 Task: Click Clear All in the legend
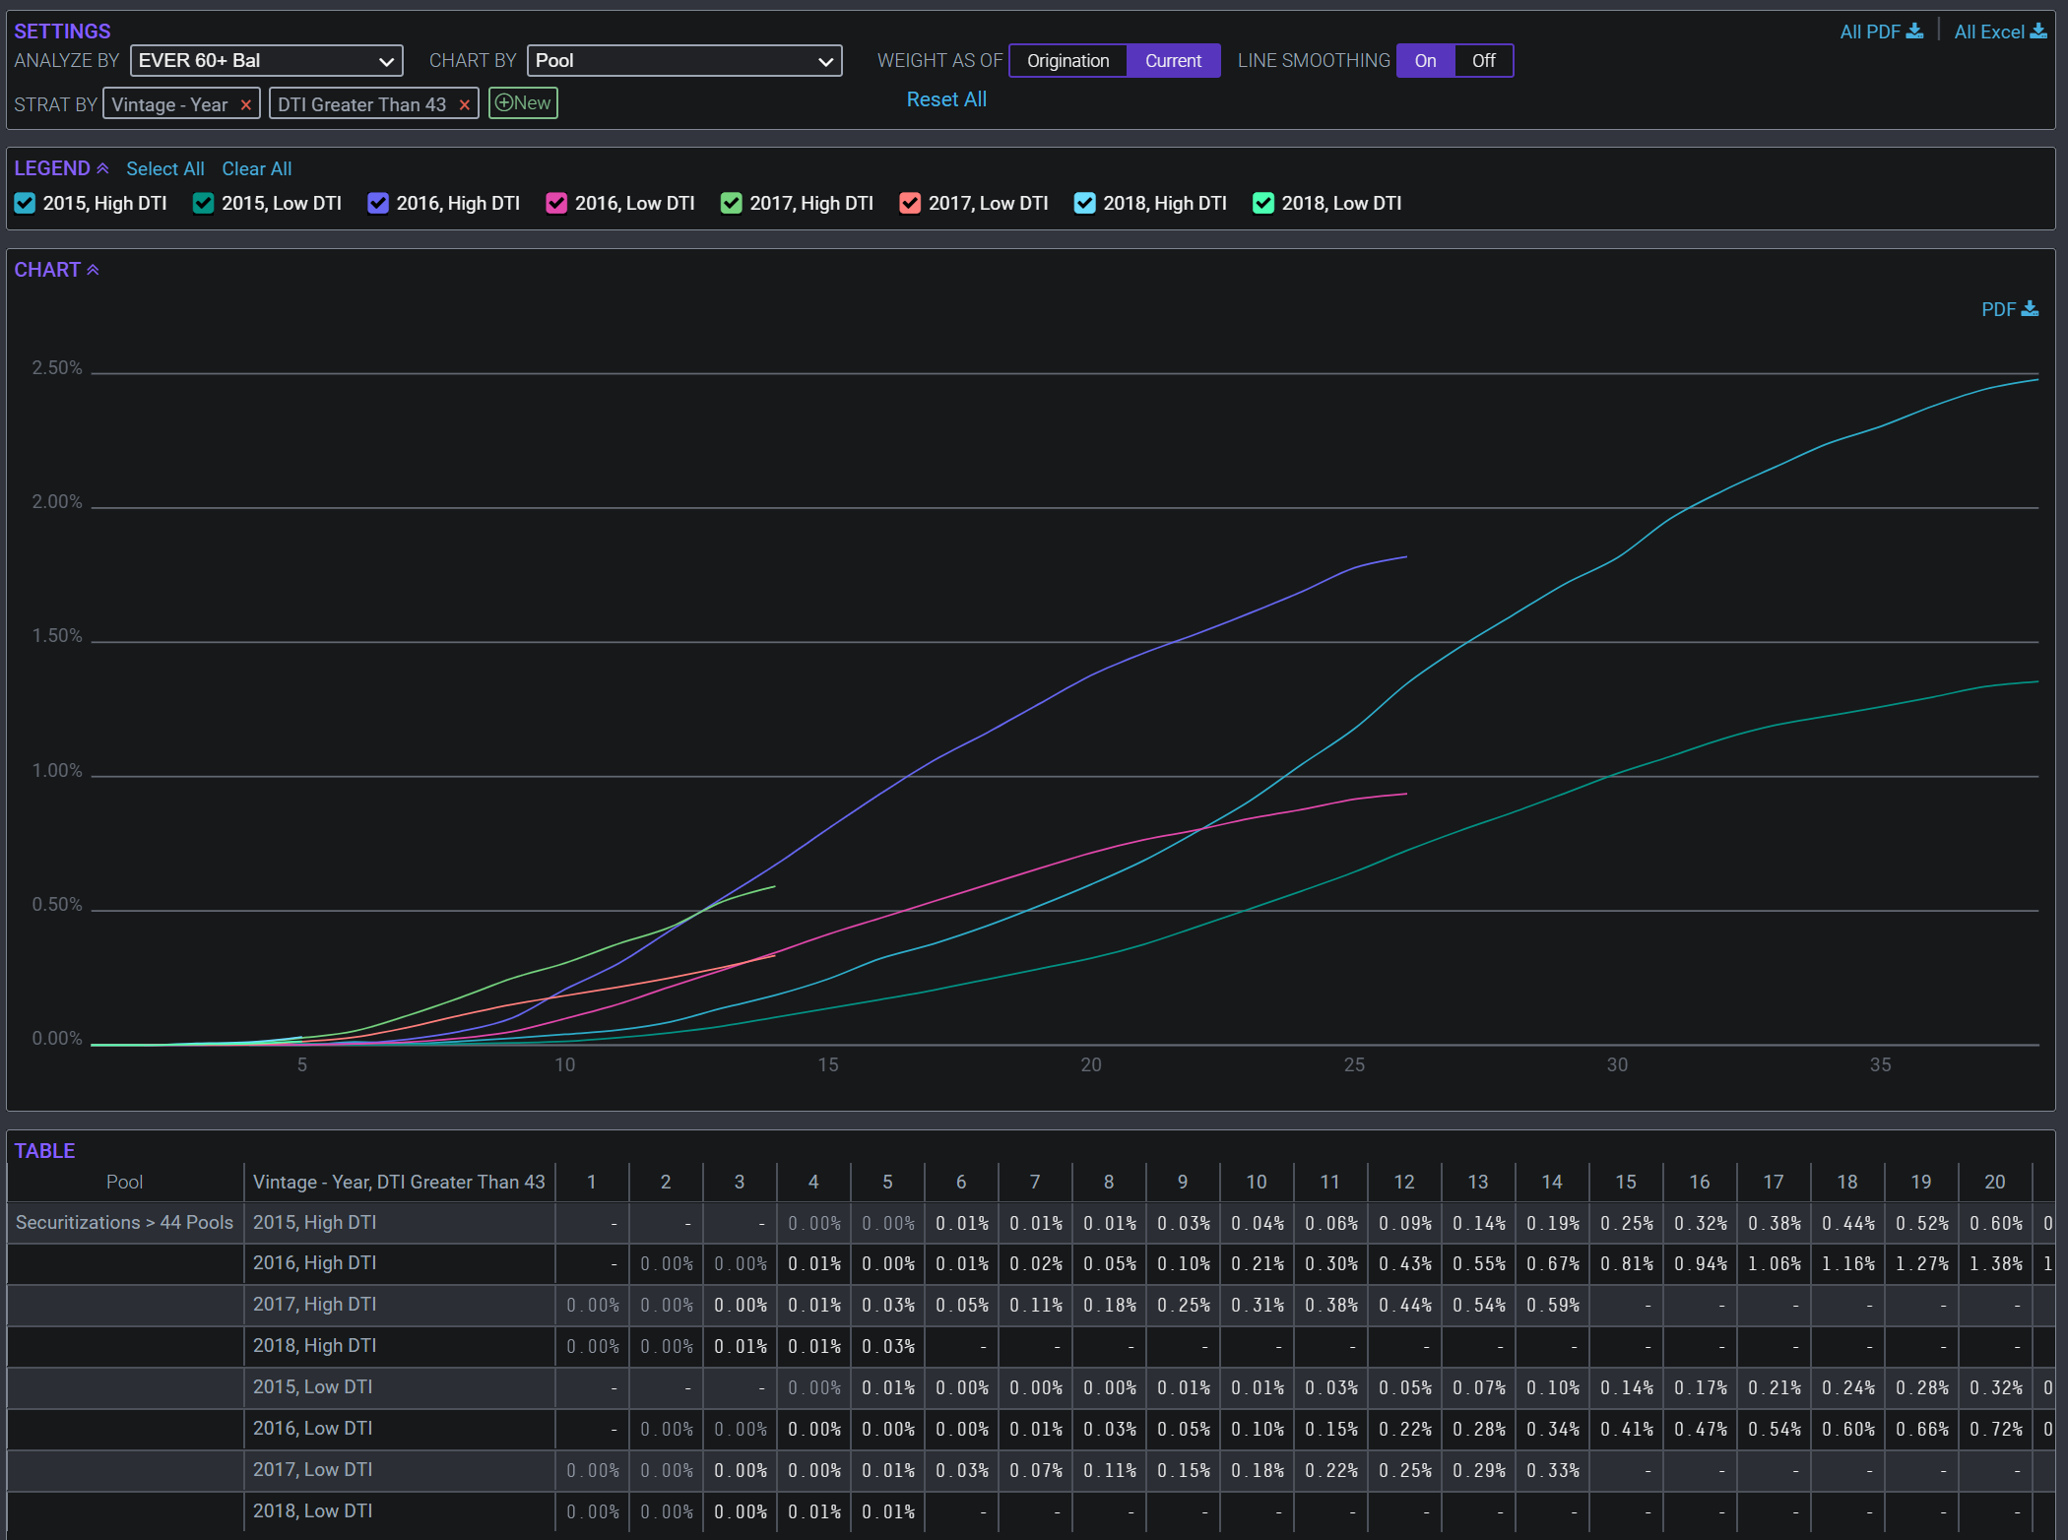click(256, 168)
